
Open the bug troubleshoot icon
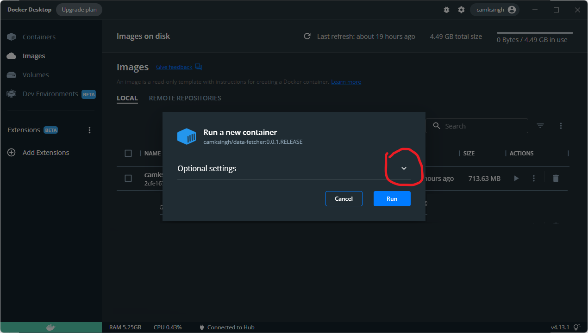tap(446, 10)
